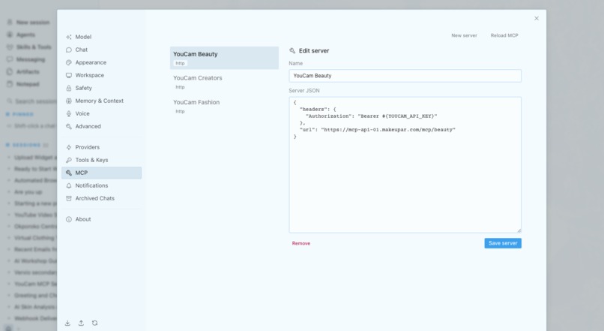Image resolution: width=604 pixels, height=331 pixels.
Task: Click the http tag under YouCam Creators
Action: click(180, 87)
